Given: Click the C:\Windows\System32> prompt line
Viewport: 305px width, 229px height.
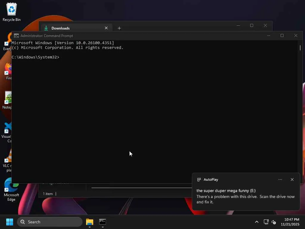Looking at the screenshot, I should click(x=35, y=57).
